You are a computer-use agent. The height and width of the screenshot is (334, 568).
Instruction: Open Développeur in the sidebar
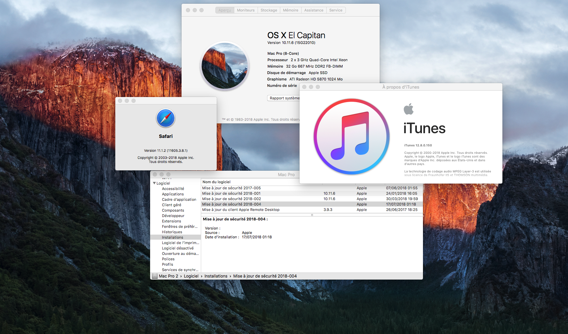[x=173, y=216]
